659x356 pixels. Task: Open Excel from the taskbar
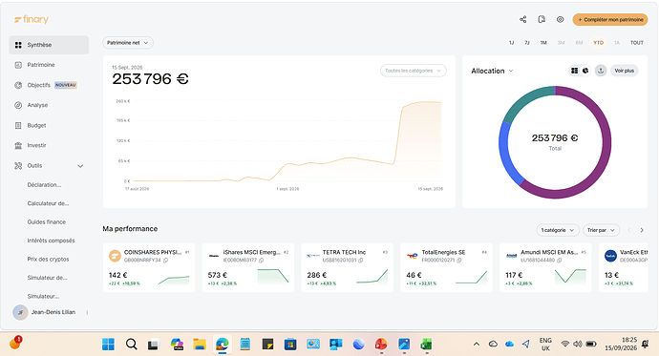pos(427,345)
